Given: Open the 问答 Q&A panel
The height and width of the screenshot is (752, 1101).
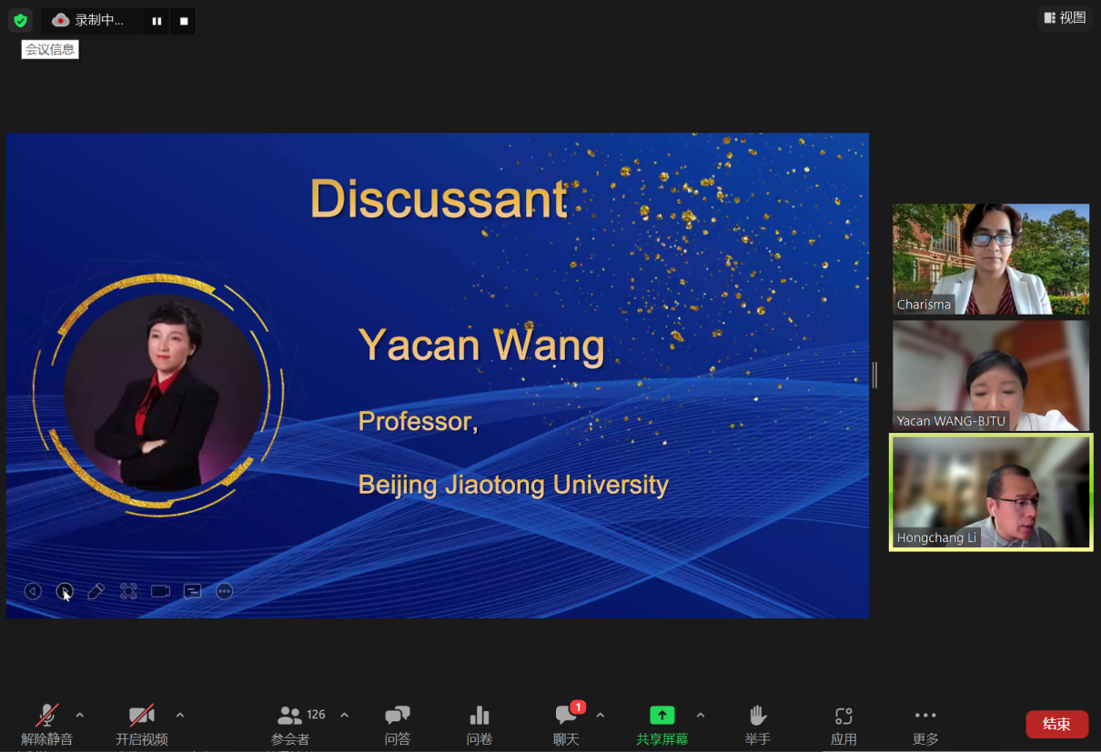Looking at the screenshot, I should pos(398,725).
